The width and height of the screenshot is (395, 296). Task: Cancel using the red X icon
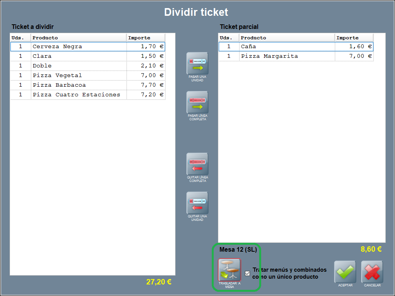pos(372,272)
